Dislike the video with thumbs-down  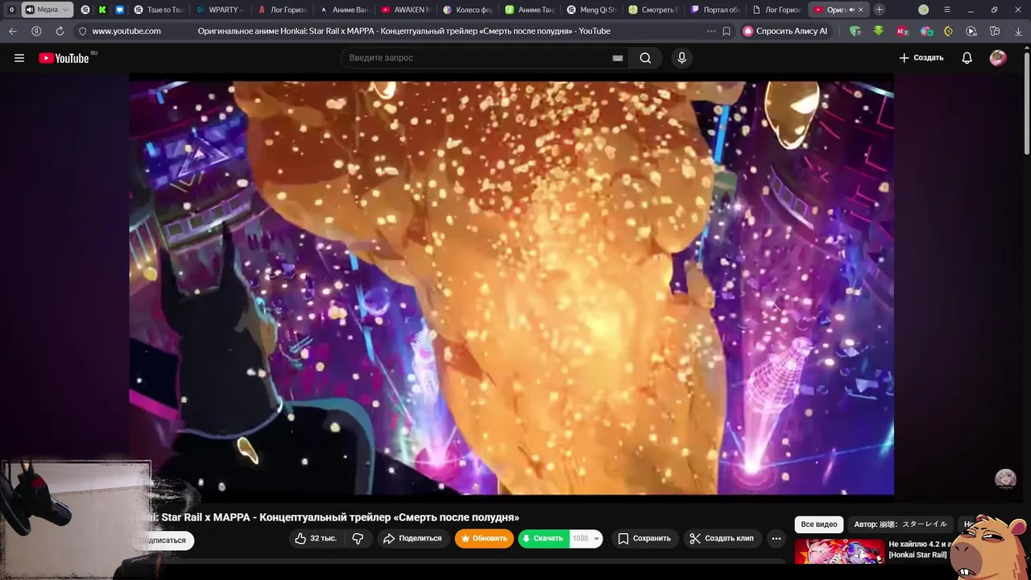pos(358,538)
